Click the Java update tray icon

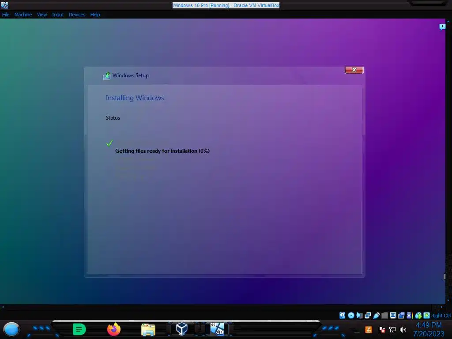click(369, 329)
